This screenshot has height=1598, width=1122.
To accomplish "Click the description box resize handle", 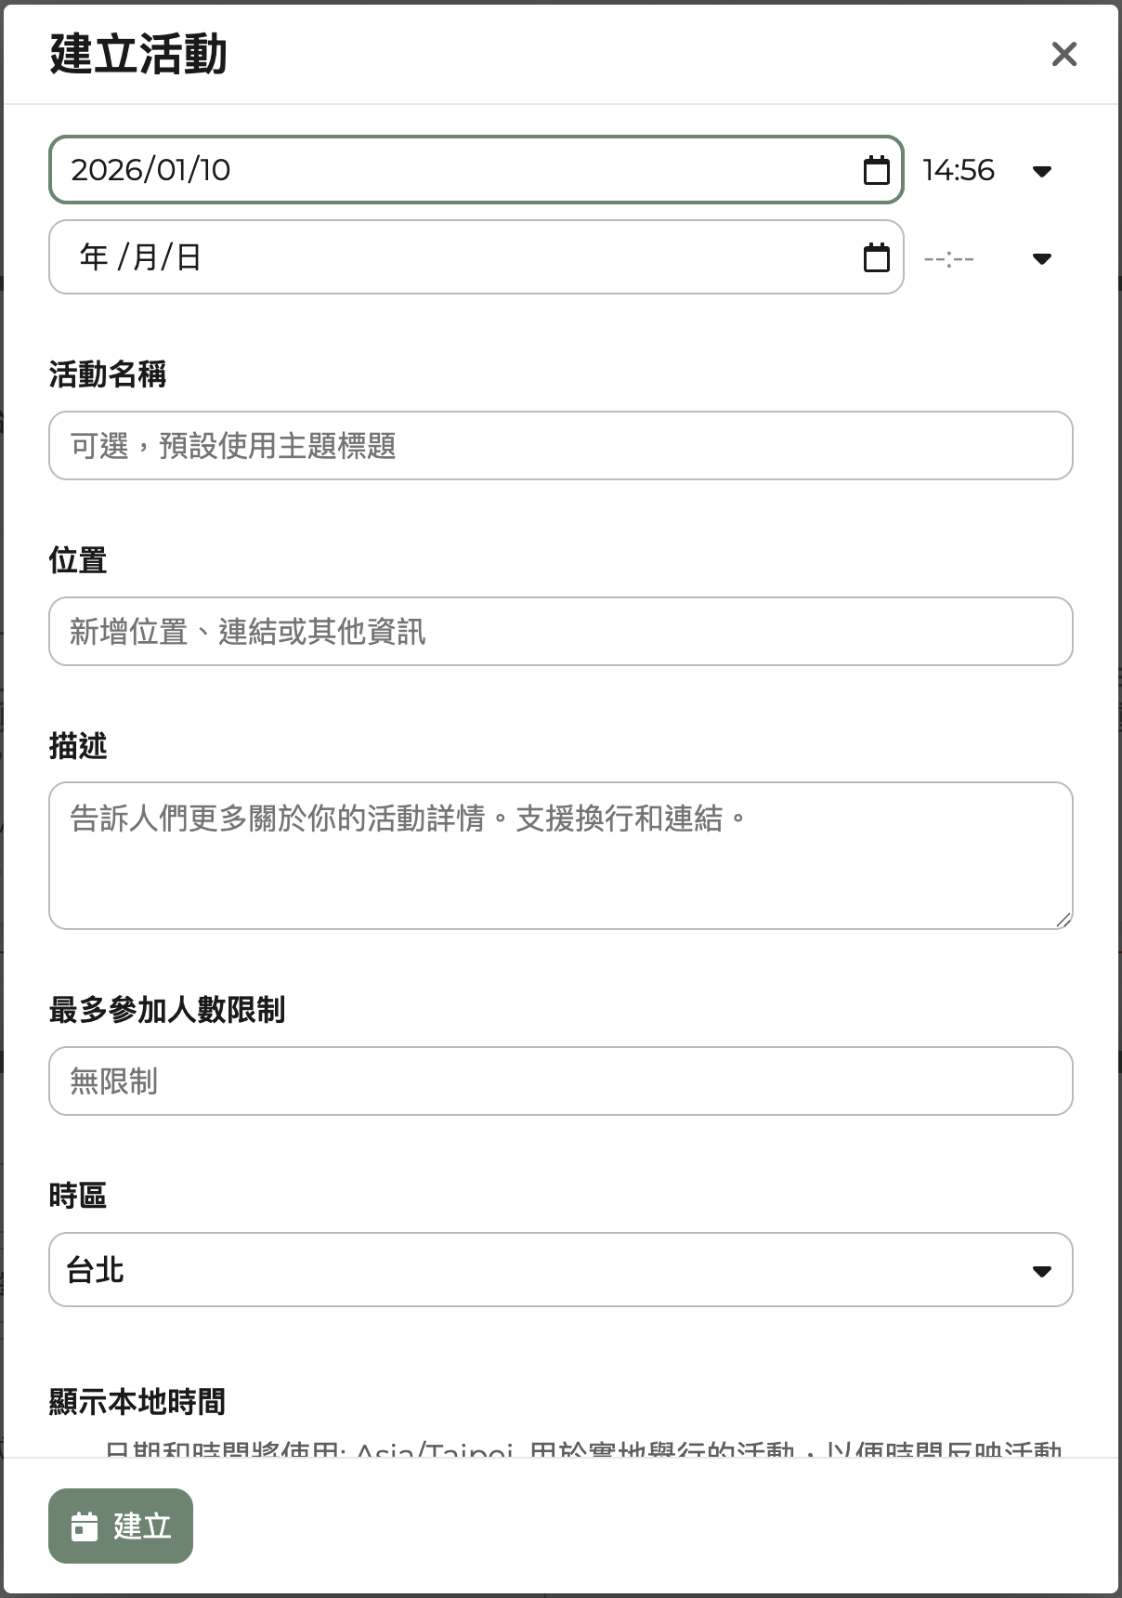I will (x=1063, y=920).
